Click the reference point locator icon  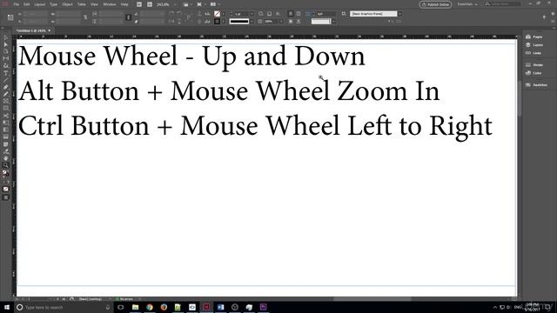point(10,17)
